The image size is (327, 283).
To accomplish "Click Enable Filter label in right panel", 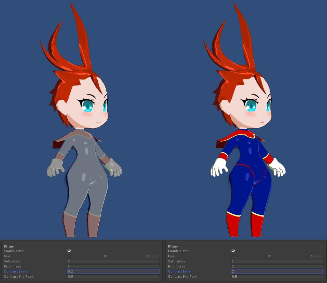I will coord(178,251).
